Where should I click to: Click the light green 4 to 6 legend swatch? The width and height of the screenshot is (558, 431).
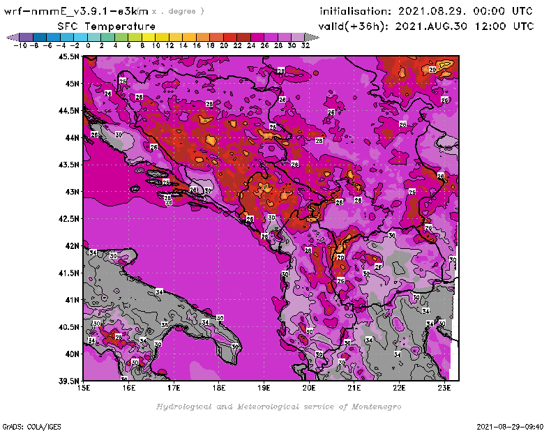[x=121, y=38]
